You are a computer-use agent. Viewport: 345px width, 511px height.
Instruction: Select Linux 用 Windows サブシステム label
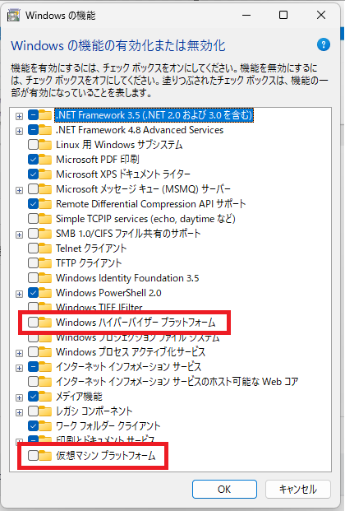119,144
